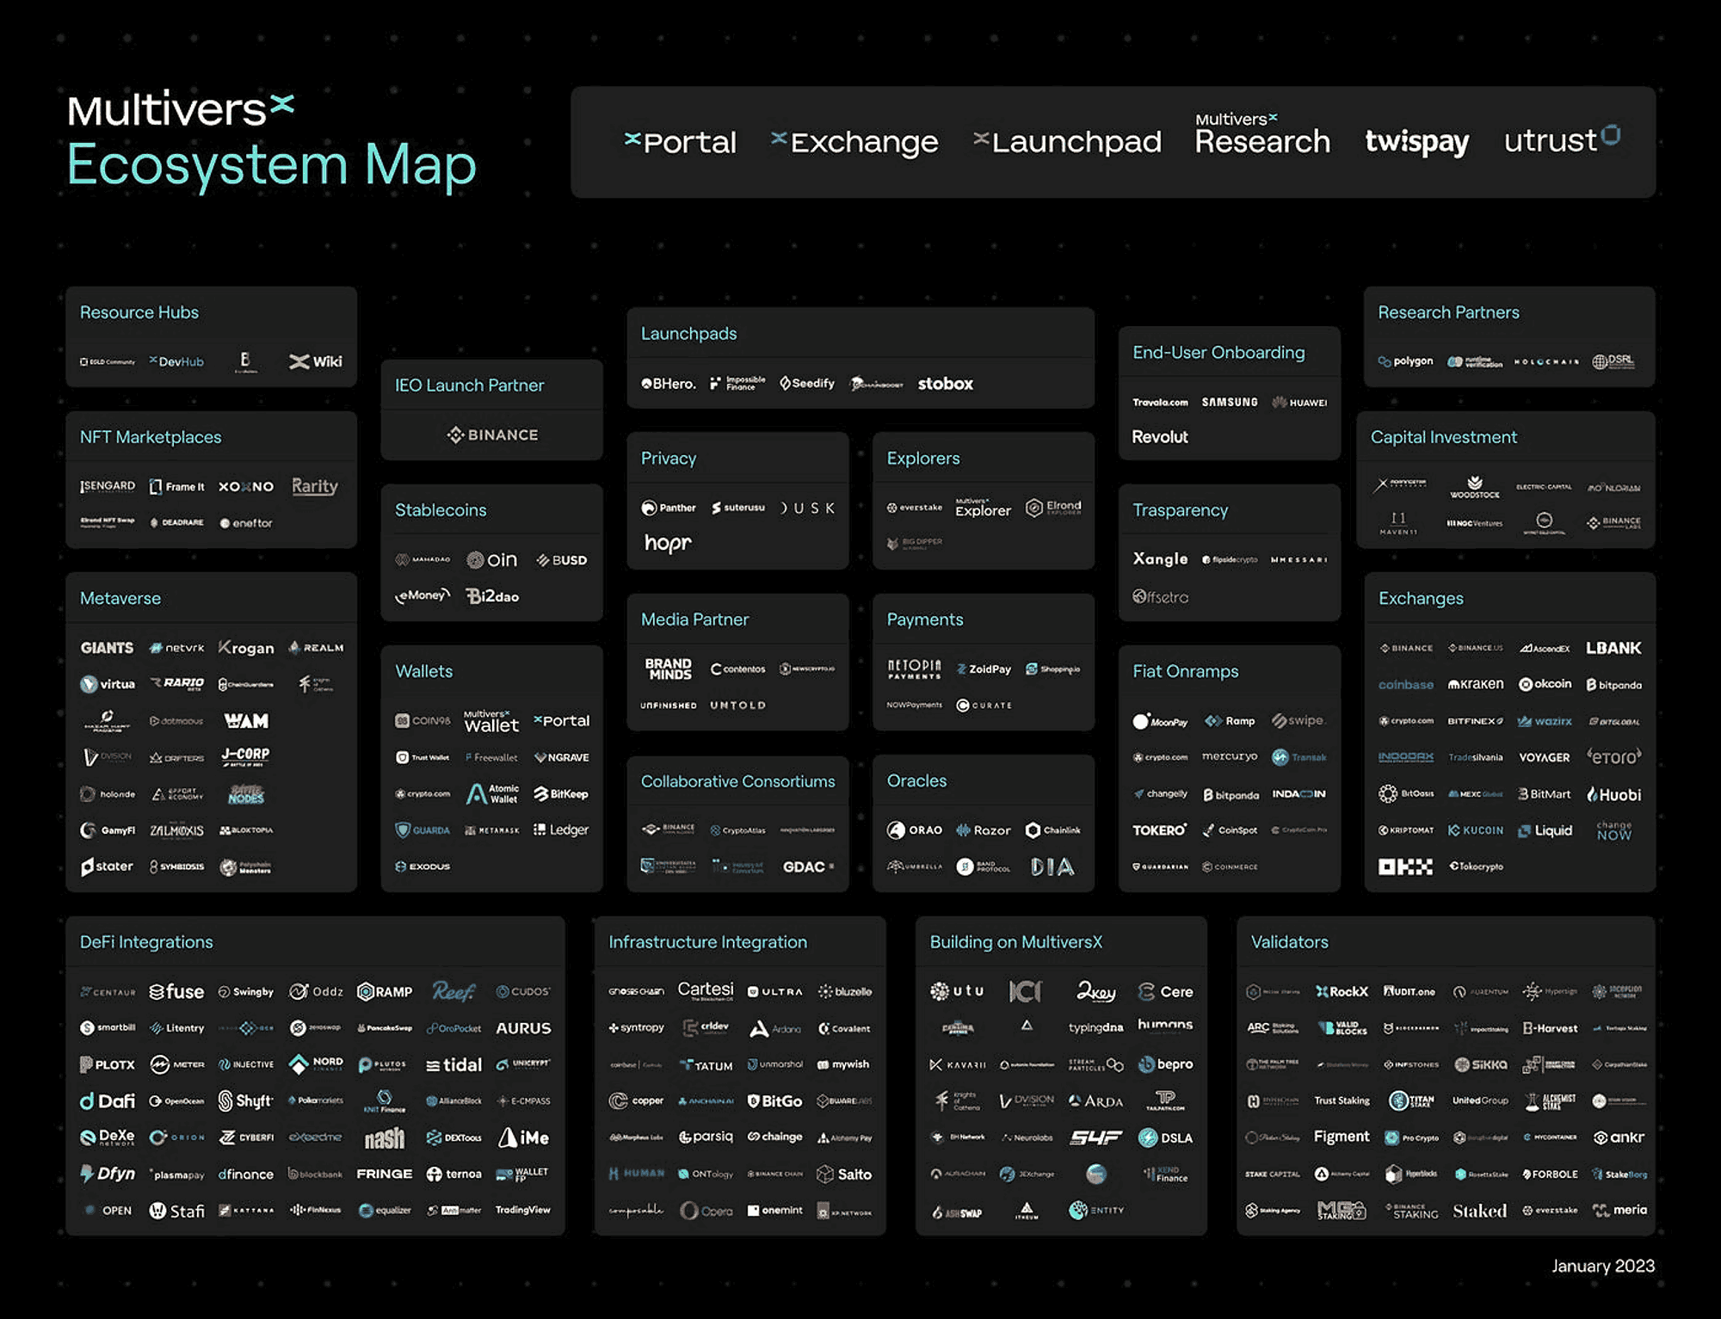Image resolution: width=1721 pixels, height=1319 pixels.
Task: Select the twispay logo
Action: (1416, 142)
